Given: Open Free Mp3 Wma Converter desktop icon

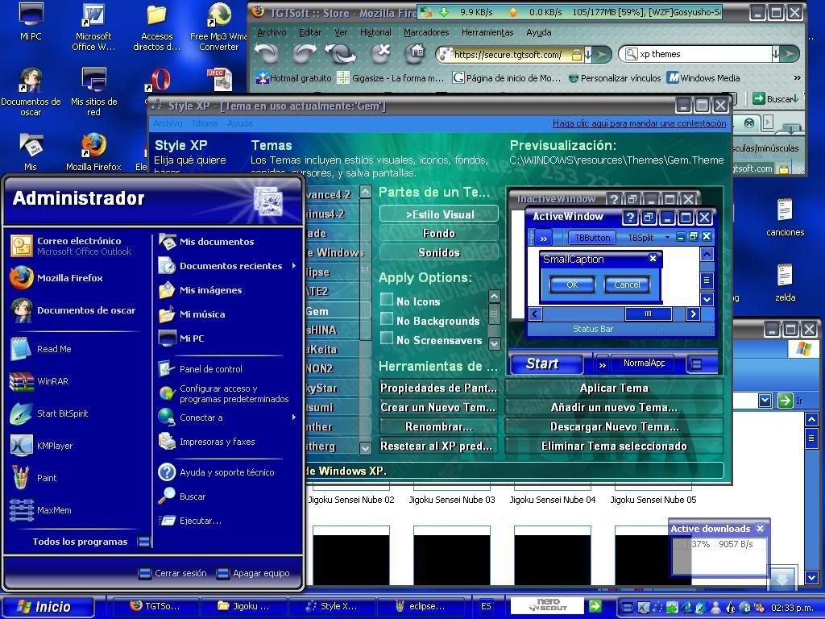Looking at the screenshot, I should [x=218, y=27].
